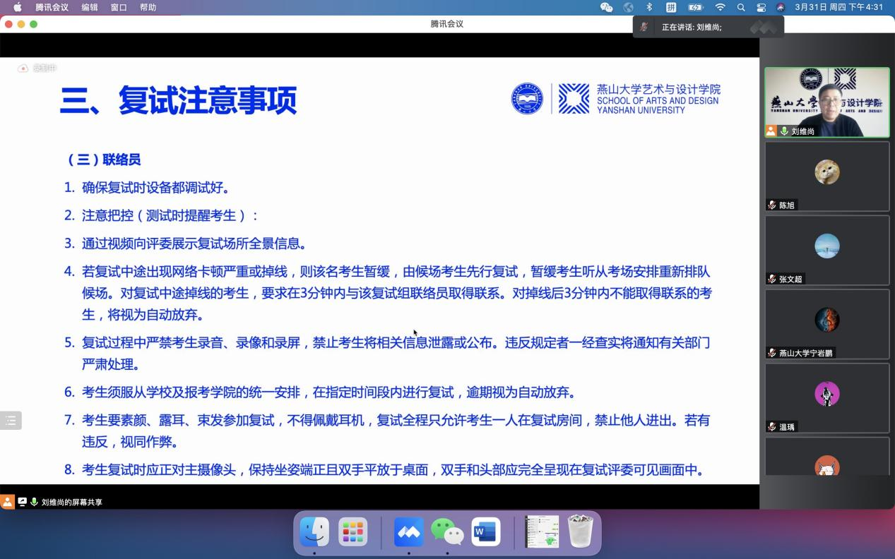Click the 刘维尚的屏幕共享 label
895x559 pixels.
[x=71, y=503]
